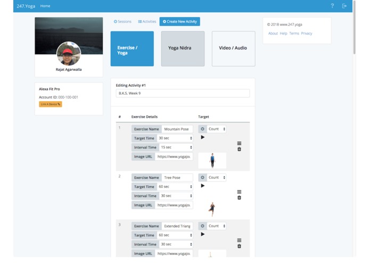Viewport: 370px width, 263px height.
Task: Click the Tree Pose exercise name field
Action: tap(177, 178)
